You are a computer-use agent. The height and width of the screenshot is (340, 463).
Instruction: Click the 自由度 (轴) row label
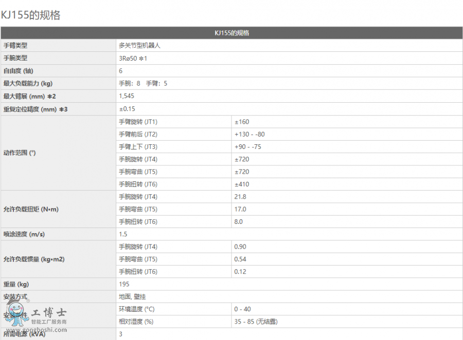coord(19,71)
